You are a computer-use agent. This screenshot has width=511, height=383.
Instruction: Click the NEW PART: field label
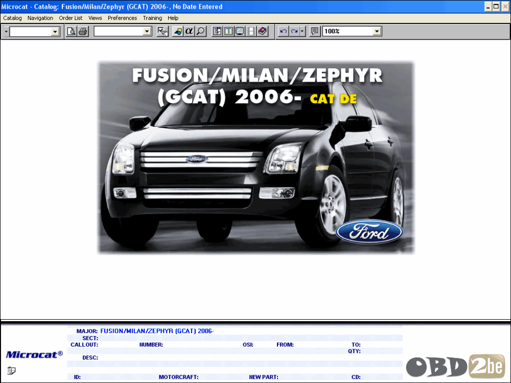pyautogui.click(x=264, y=377)
